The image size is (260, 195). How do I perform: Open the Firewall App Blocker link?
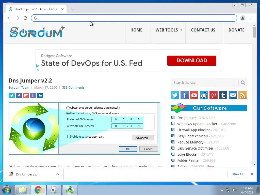pos(193,130)
